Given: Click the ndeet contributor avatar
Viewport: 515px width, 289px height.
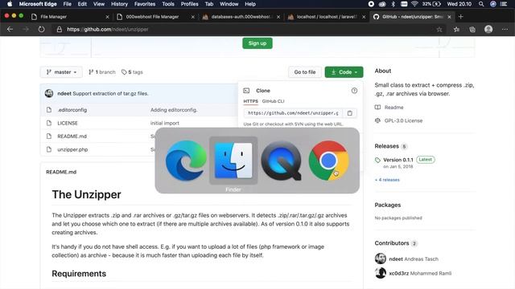Looking at the screenshot, I should tap(381, 258).
